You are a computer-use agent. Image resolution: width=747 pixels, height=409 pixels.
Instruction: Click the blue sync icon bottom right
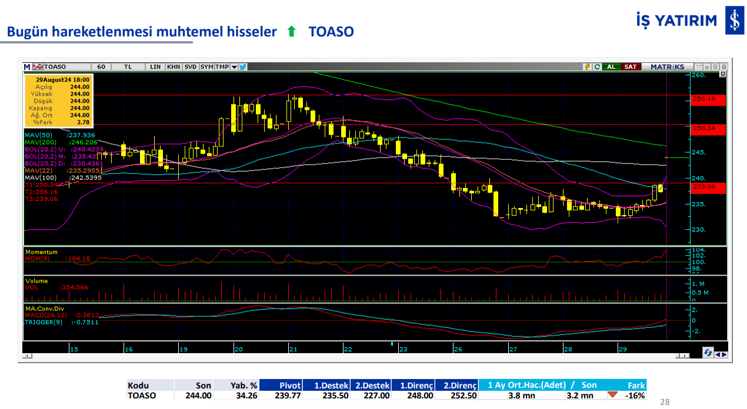(x=708, y=353)
